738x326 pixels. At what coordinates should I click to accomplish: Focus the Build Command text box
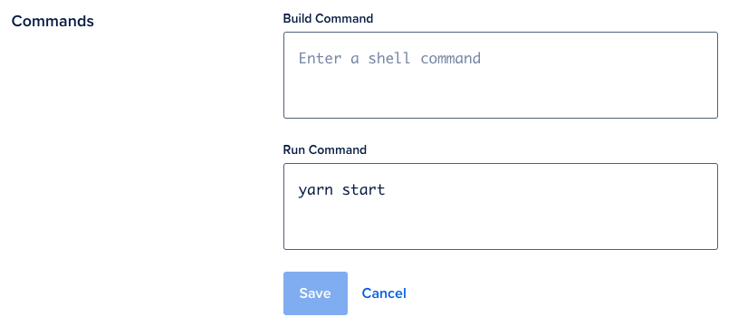(x=501, y=75)
